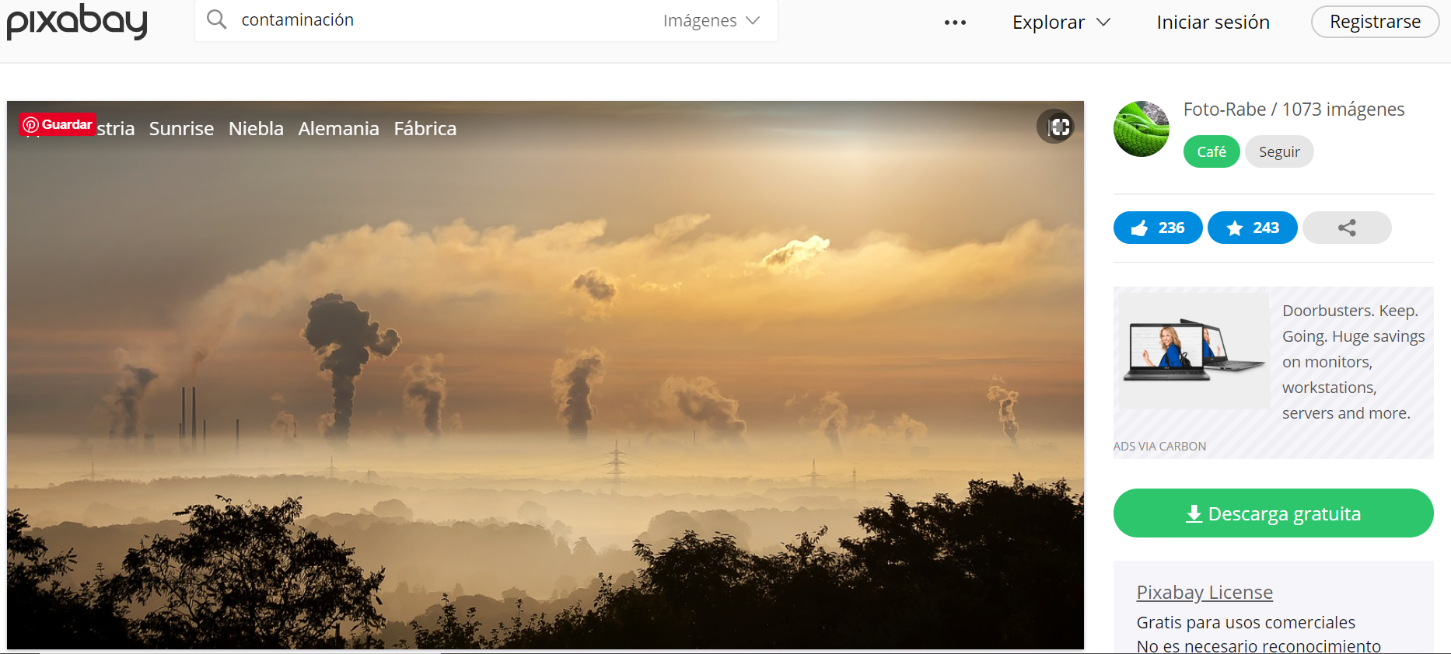1451x654 pixels.
Task: Click the Pinterest Guardar button
Action: pyautogui.click(x=58, y=124)
